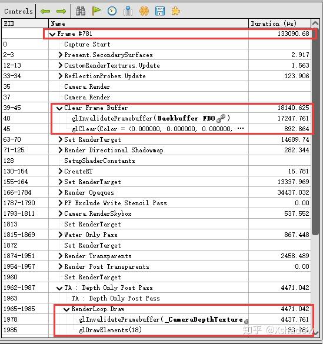The width and height of the screenshot is (323, 344).
Task: Save events with the floppy disk icon
Action: coord(160,11)
